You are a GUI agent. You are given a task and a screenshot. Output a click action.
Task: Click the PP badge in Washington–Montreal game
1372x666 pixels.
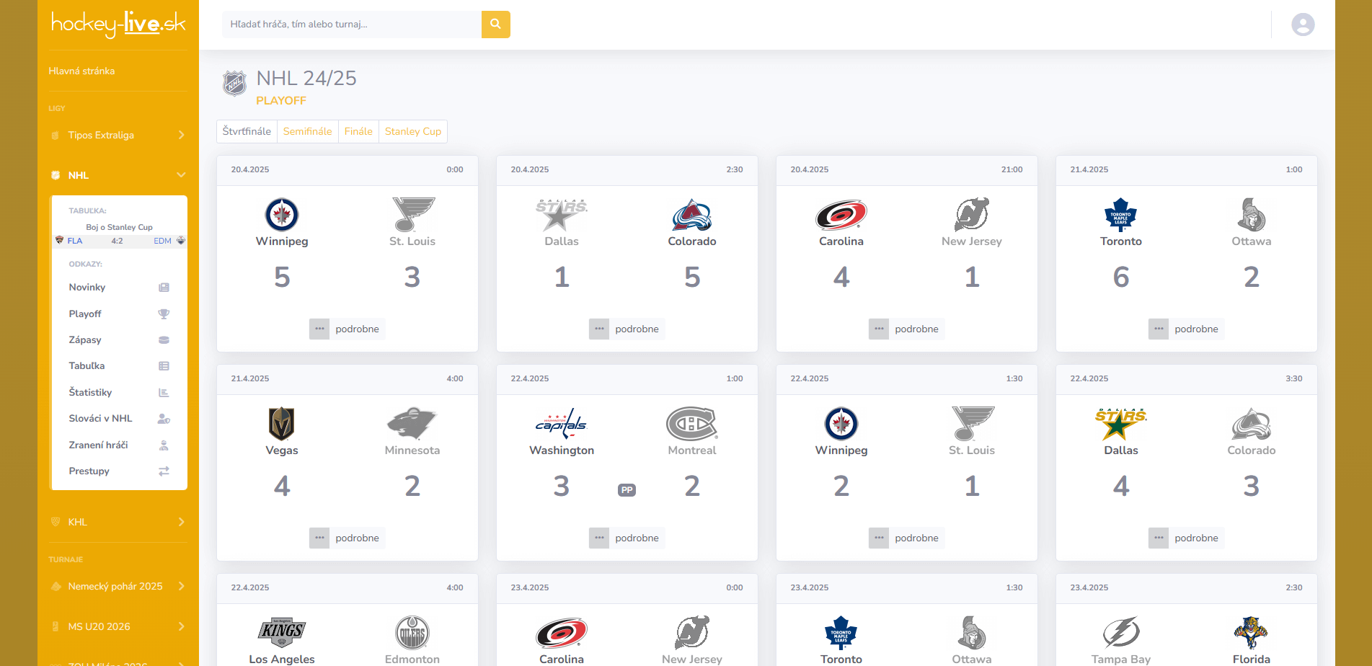627,490
